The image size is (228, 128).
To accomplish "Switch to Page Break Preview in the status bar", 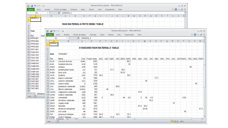I will [177, 122].
